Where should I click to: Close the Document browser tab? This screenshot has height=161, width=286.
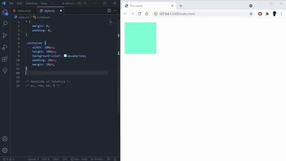pyautogui.click(x=172, y=6)
